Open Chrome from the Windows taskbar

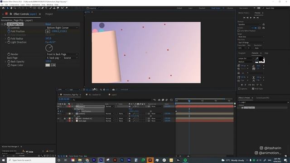pyautogui.click(x=87, y=160)
